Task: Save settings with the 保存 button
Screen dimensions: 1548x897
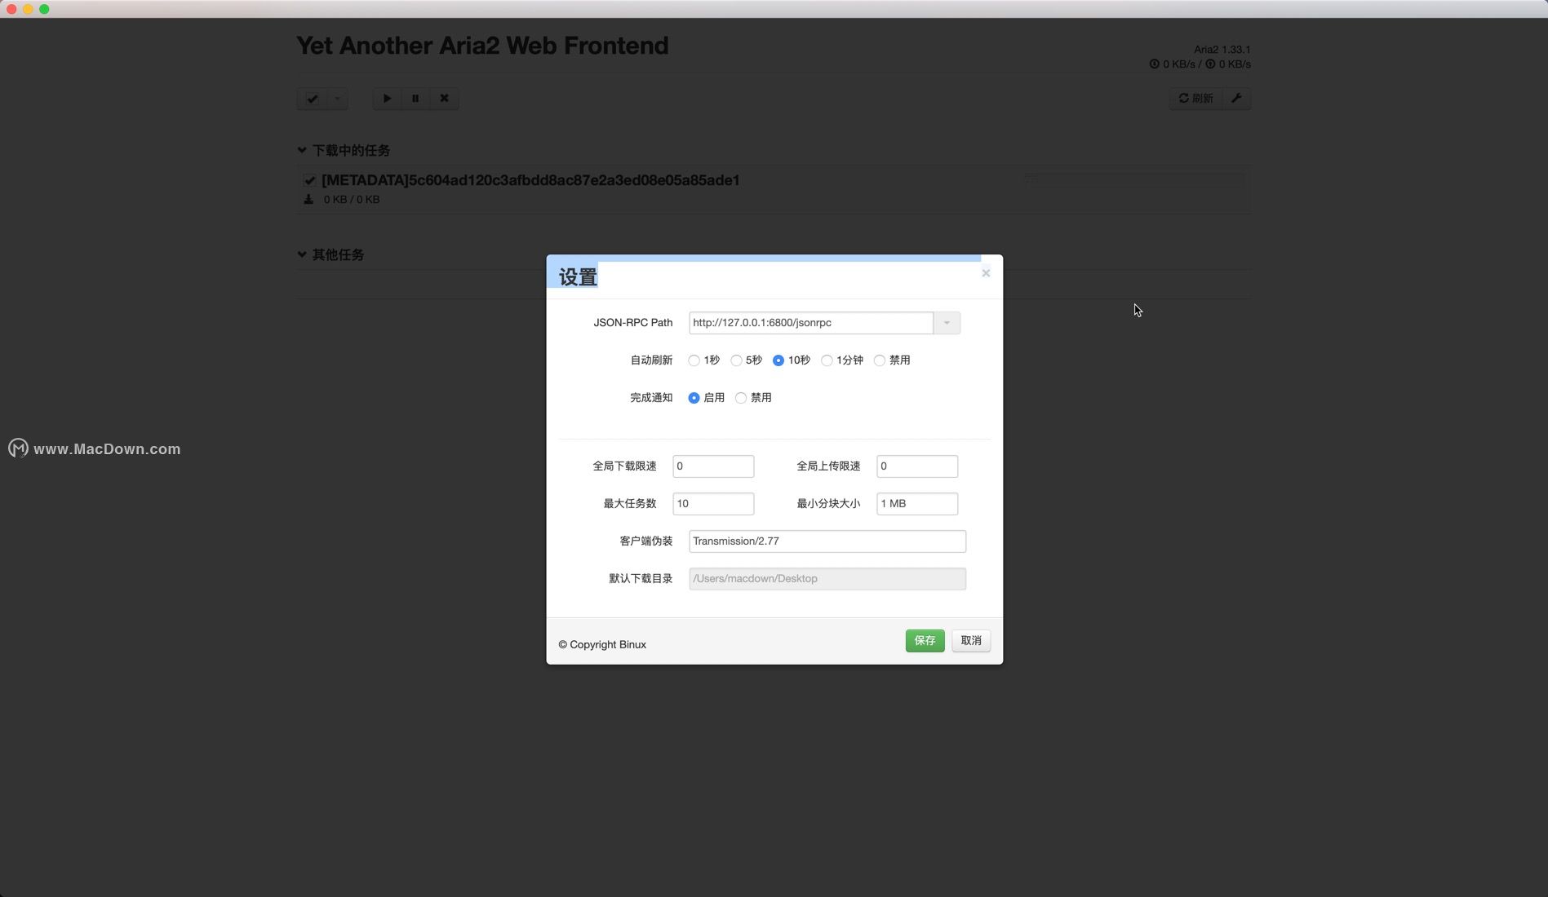Action: click(x=925, y=641)
